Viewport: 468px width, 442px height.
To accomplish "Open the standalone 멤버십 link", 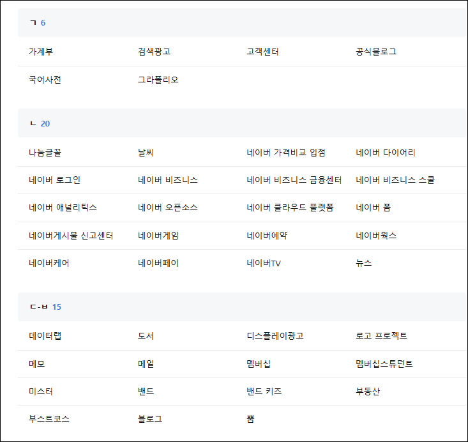I will click(x=259, y=364).
